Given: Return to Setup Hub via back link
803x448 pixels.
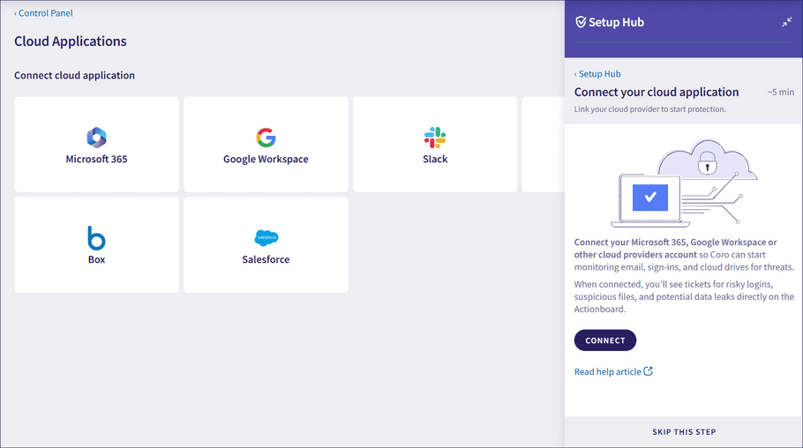Looking at the screenshot, I should coord(597,74).
